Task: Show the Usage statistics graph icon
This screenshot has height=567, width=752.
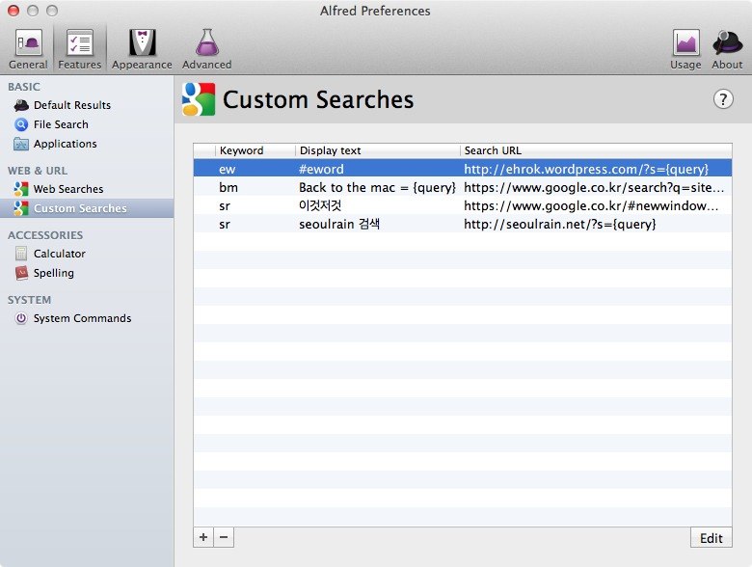Action: [x=685, y=48]
